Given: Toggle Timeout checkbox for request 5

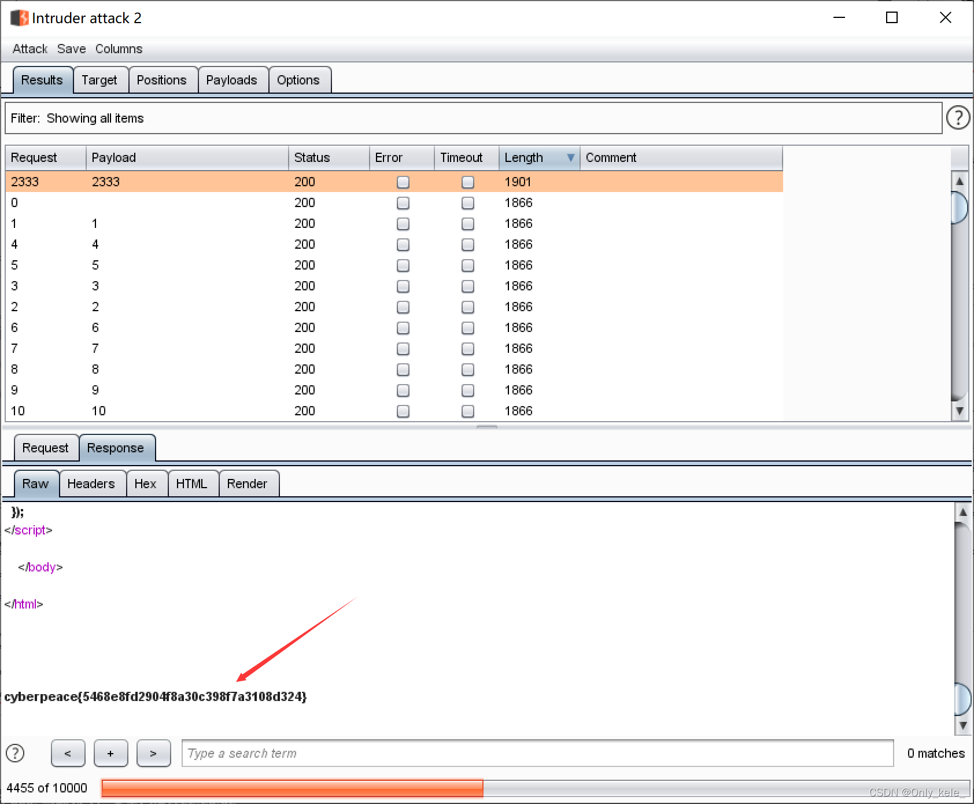Looking at the screenshot, I should click(468, 265).
